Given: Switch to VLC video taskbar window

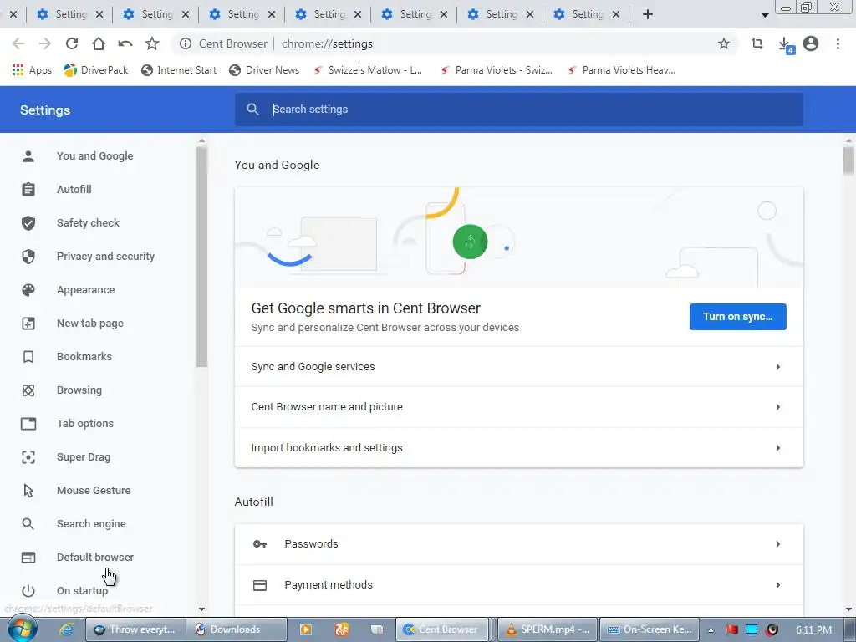Looking at the screenshot, I should pos(548,630).
